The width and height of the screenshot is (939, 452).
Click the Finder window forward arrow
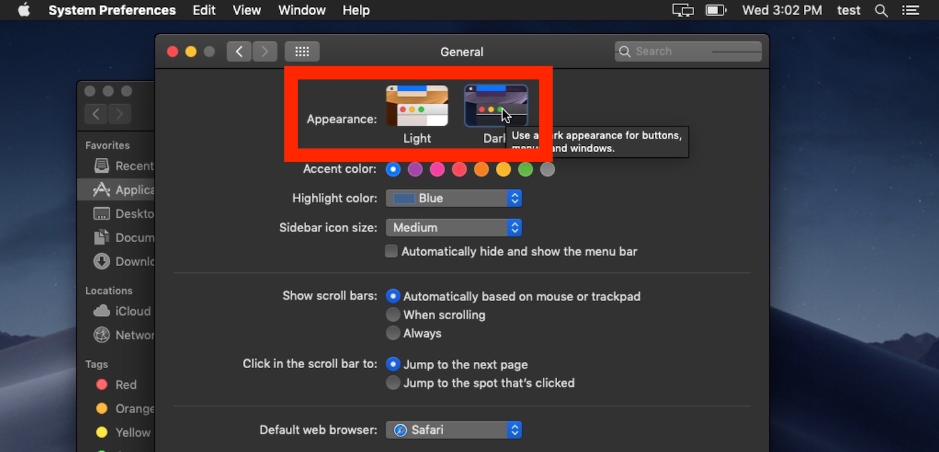(120, 114)
